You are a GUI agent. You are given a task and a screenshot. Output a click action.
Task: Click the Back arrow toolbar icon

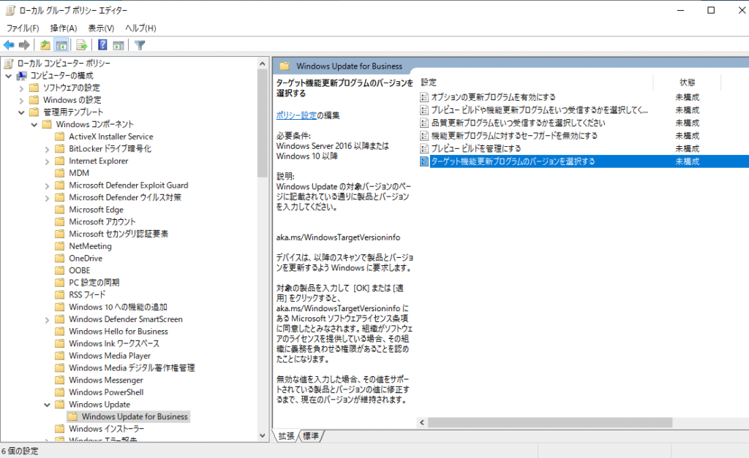pos(9,45)
